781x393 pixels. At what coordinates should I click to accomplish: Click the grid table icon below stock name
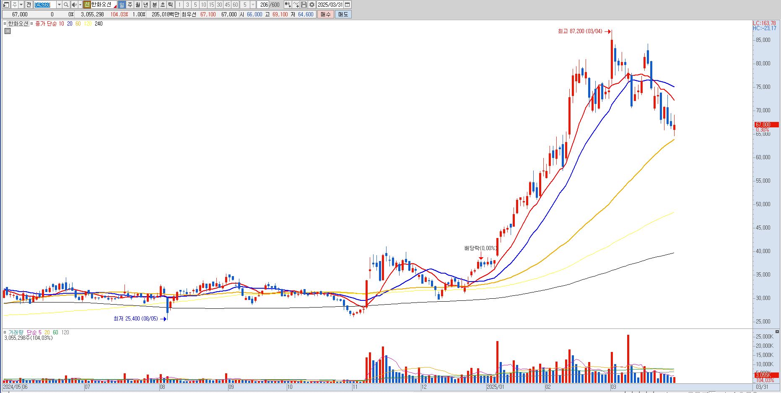click(x=7, y=31)
